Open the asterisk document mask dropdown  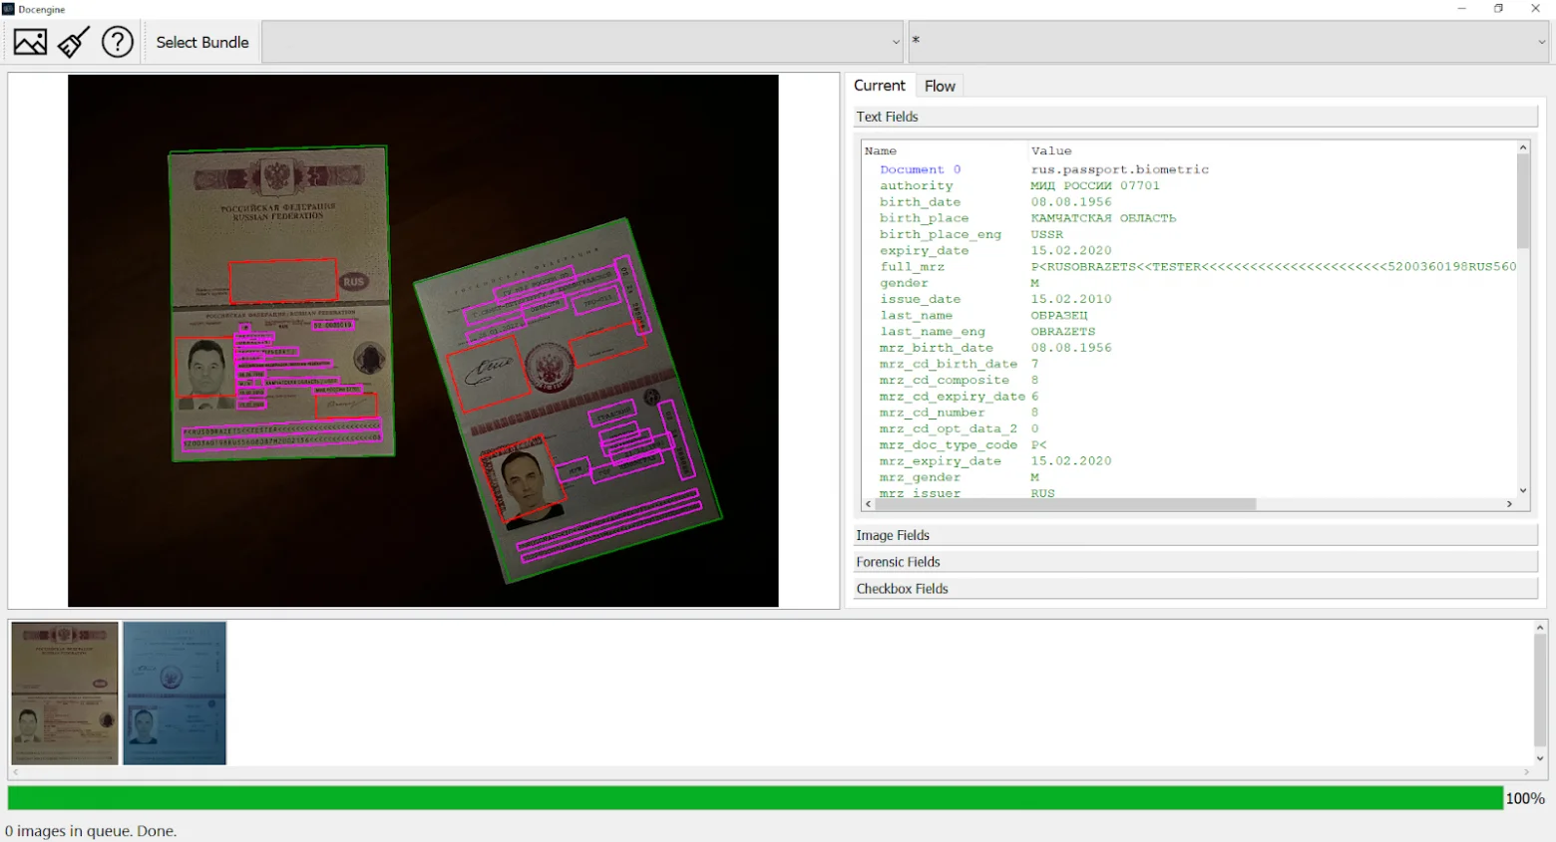tap(1228, 42)
